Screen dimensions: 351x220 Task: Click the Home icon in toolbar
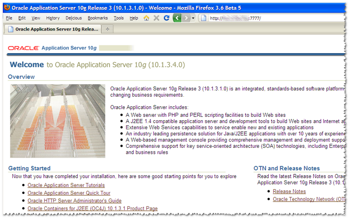146,18
